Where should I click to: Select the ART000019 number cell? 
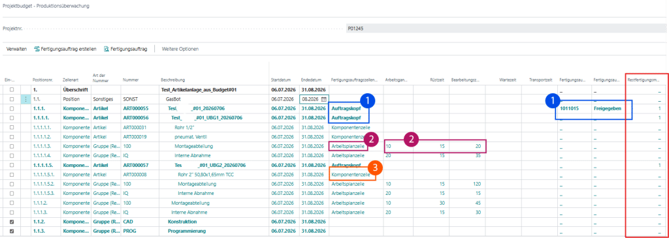click(135, 137)
